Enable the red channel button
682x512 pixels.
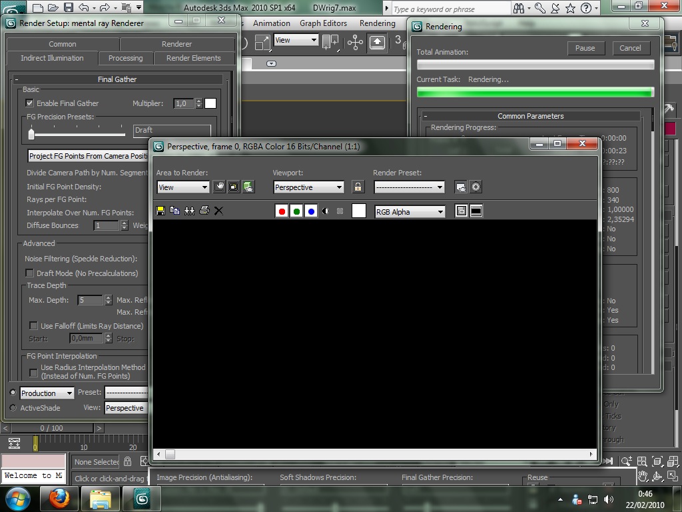tap(282, 211)
